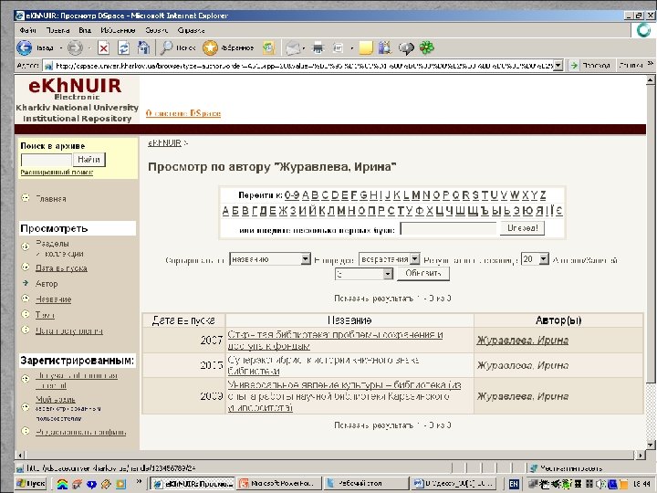Click the Media toolbar icon
Image resolution: width=657 pixels, height=493 pixels.
point(268,47)
